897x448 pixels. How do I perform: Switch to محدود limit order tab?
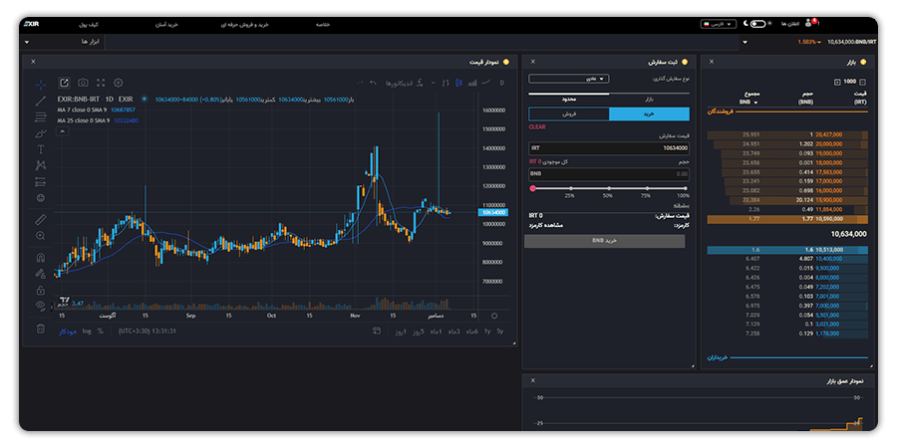point(569,100)
